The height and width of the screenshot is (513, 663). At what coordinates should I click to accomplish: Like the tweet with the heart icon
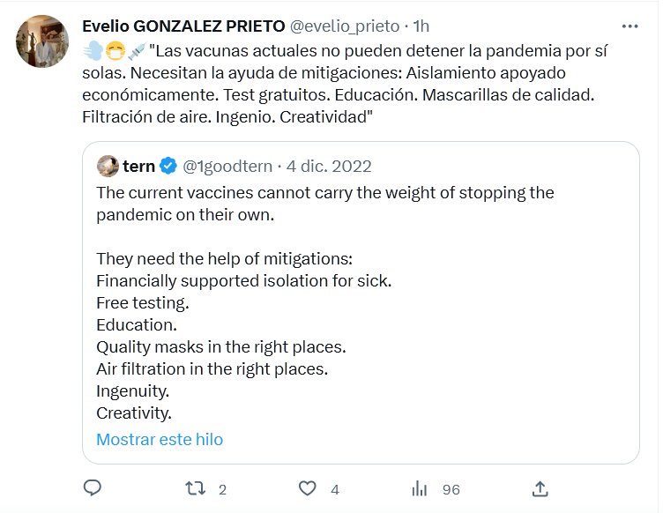click(307, 487)
